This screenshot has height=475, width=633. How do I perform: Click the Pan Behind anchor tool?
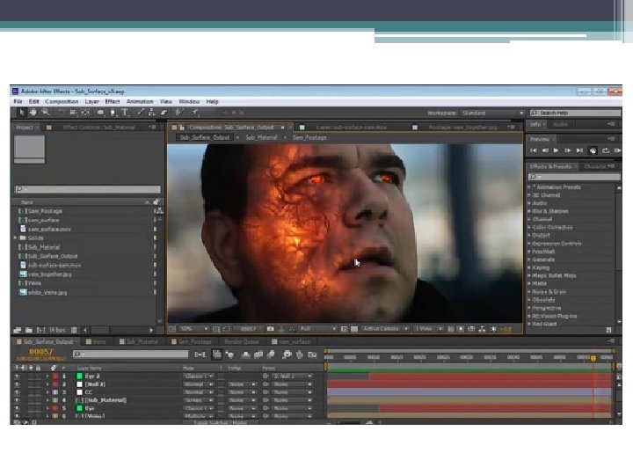(85, 113)
